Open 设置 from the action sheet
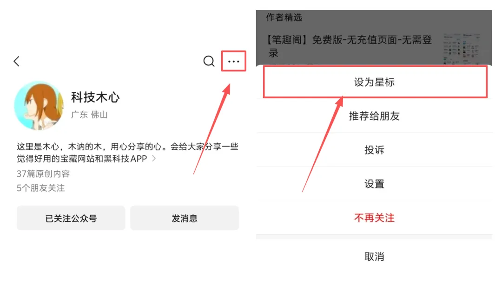This screenshot has width=502, height=282. pos(374,184)
